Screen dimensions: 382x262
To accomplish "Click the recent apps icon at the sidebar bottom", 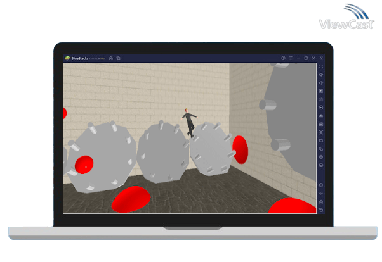I will [321, 209].
